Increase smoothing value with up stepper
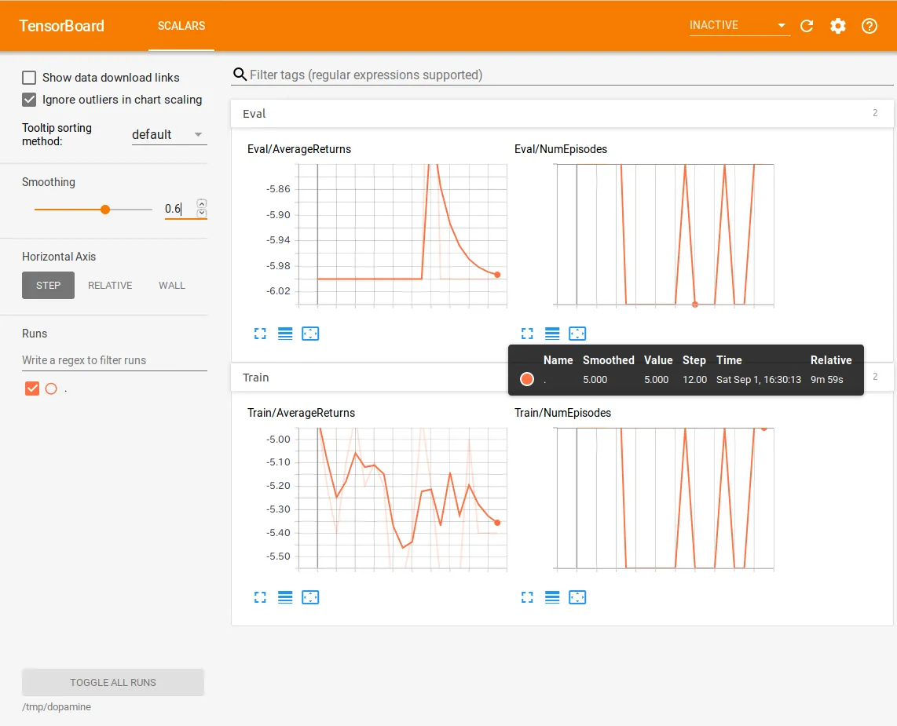This screenshot has width=897, height=726. click(x=201, y=203)
